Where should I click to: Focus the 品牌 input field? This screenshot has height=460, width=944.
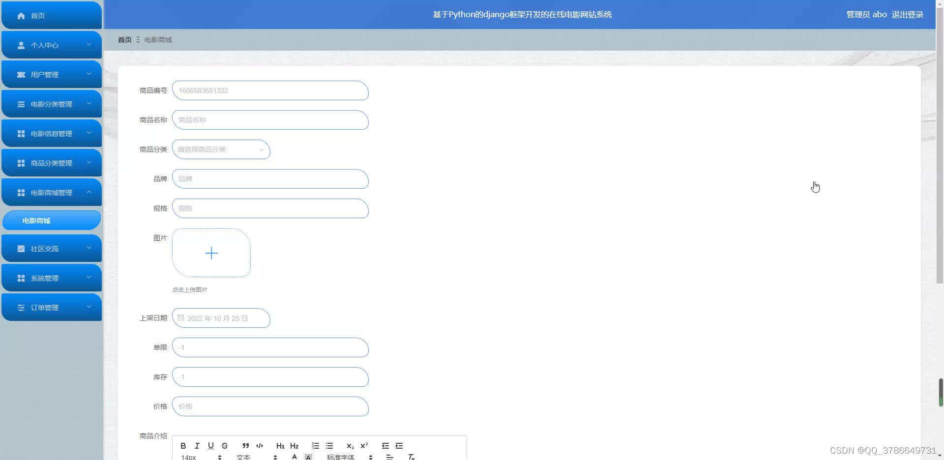coord(270,179)
